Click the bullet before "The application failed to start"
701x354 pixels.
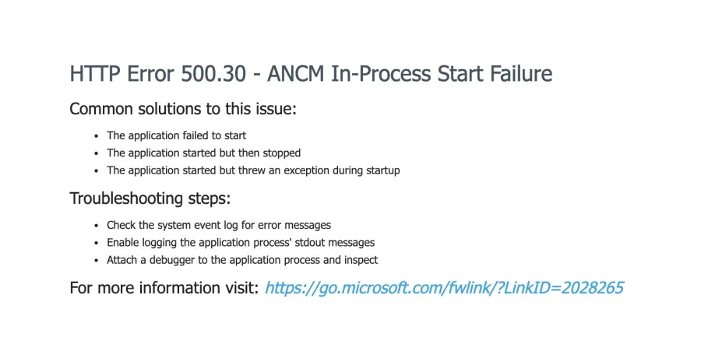click(x=96, y=135)
